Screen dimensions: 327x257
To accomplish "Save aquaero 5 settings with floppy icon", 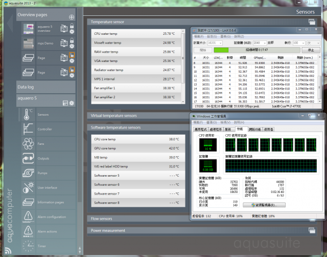I will pos(65,103).
